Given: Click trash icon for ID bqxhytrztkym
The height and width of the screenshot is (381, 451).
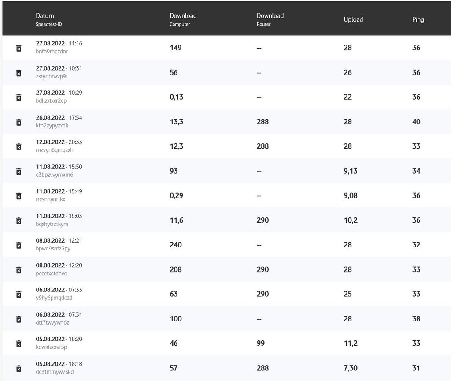Looking at the screenshot, I should (18, 220).
